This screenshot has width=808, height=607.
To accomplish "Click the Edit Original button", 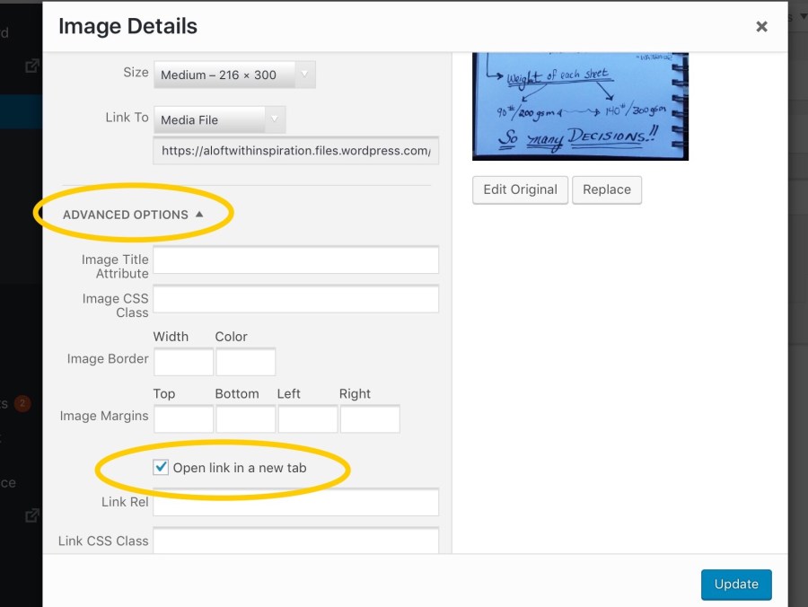I will [520, 189].
